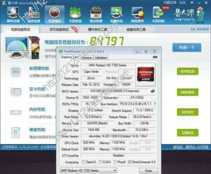This screenshot has width=211, height=174.
Task: Open 驱动管理 driver management icon
Action: [96, 15]
